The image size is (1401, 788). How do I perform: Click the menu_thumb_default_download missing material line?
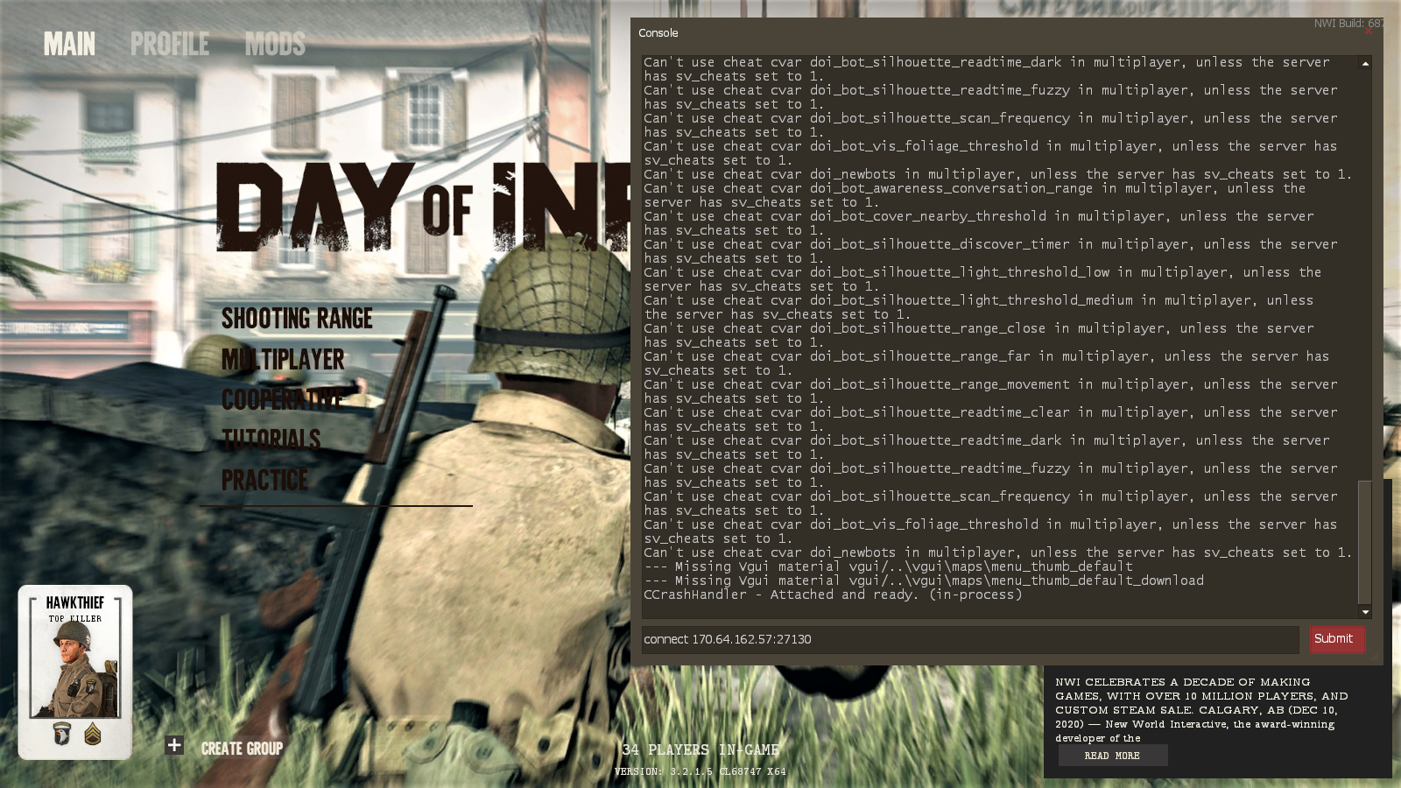point(924,581)
